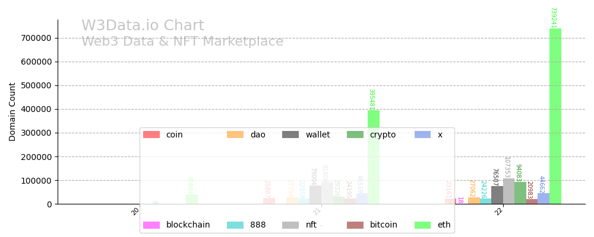Click the tallest eth bar labeled 739241

[x=555, y=118]
